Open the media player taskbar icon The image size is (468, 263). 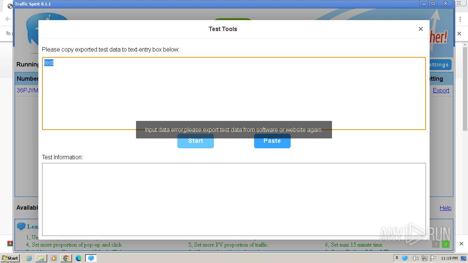point(54,258)
